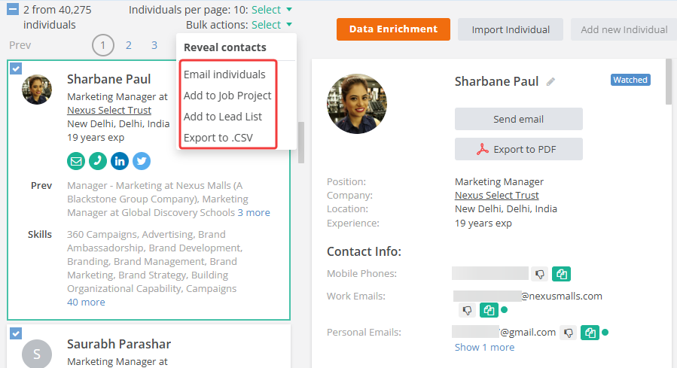Screen dimensions: 677x368
Task: Expand the '40 more' skills link
Action: tap(86, 302)
